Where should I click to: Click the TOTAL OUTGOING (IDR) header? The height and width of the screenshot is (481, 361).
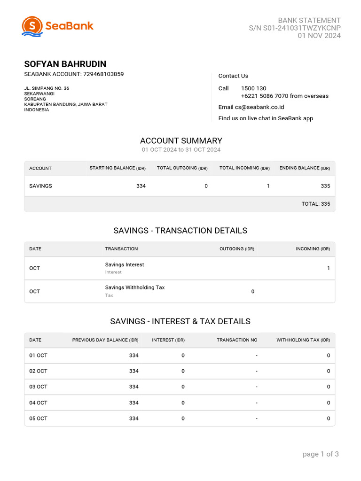coord(182,168)
